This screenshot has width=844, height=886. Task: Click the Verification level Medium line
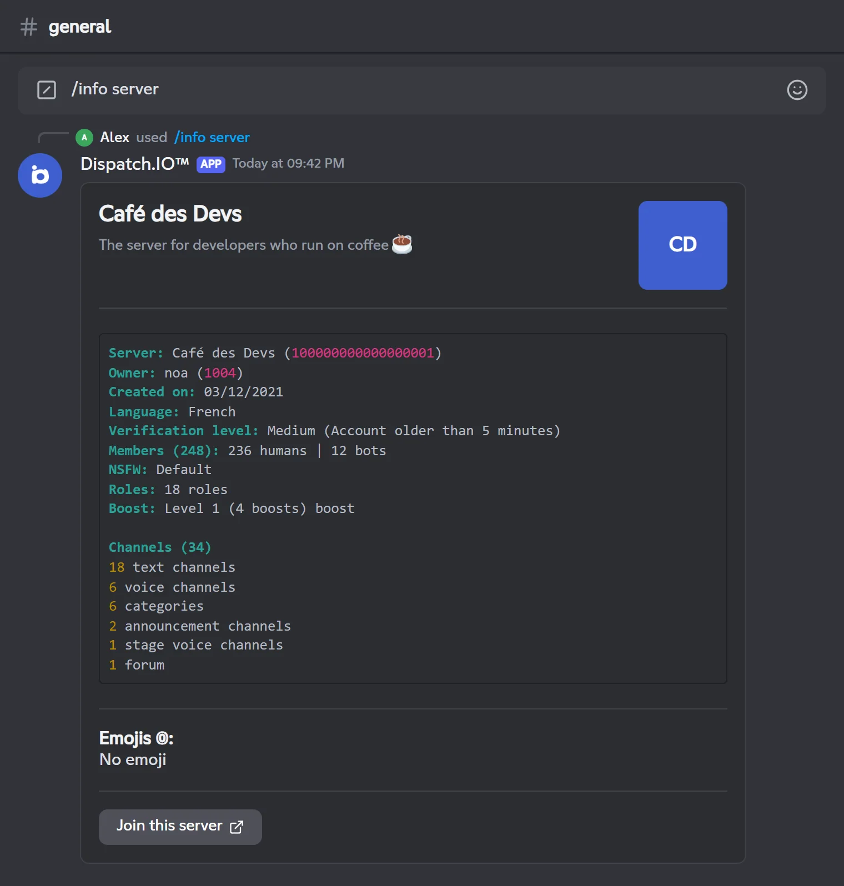coord(335,431)
